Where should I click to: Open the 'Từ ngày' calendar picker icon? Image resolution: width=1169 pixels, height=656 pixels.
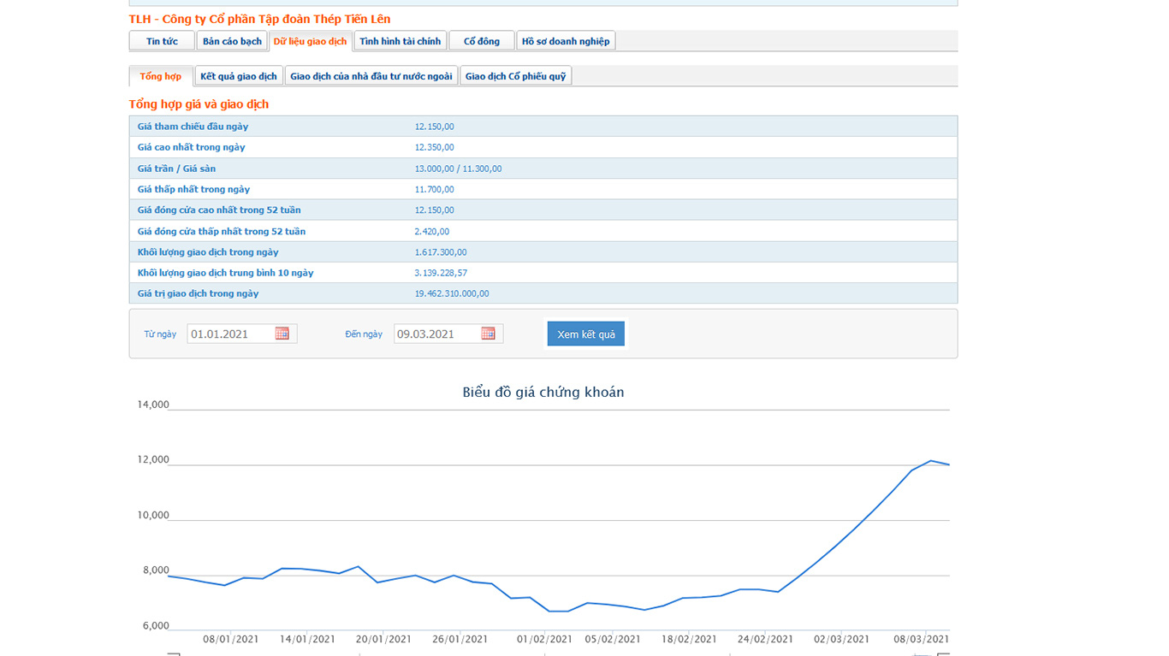[282, 334]
